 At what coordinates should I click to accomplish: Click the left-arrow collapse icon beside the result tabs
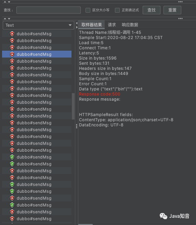[77, 23]
